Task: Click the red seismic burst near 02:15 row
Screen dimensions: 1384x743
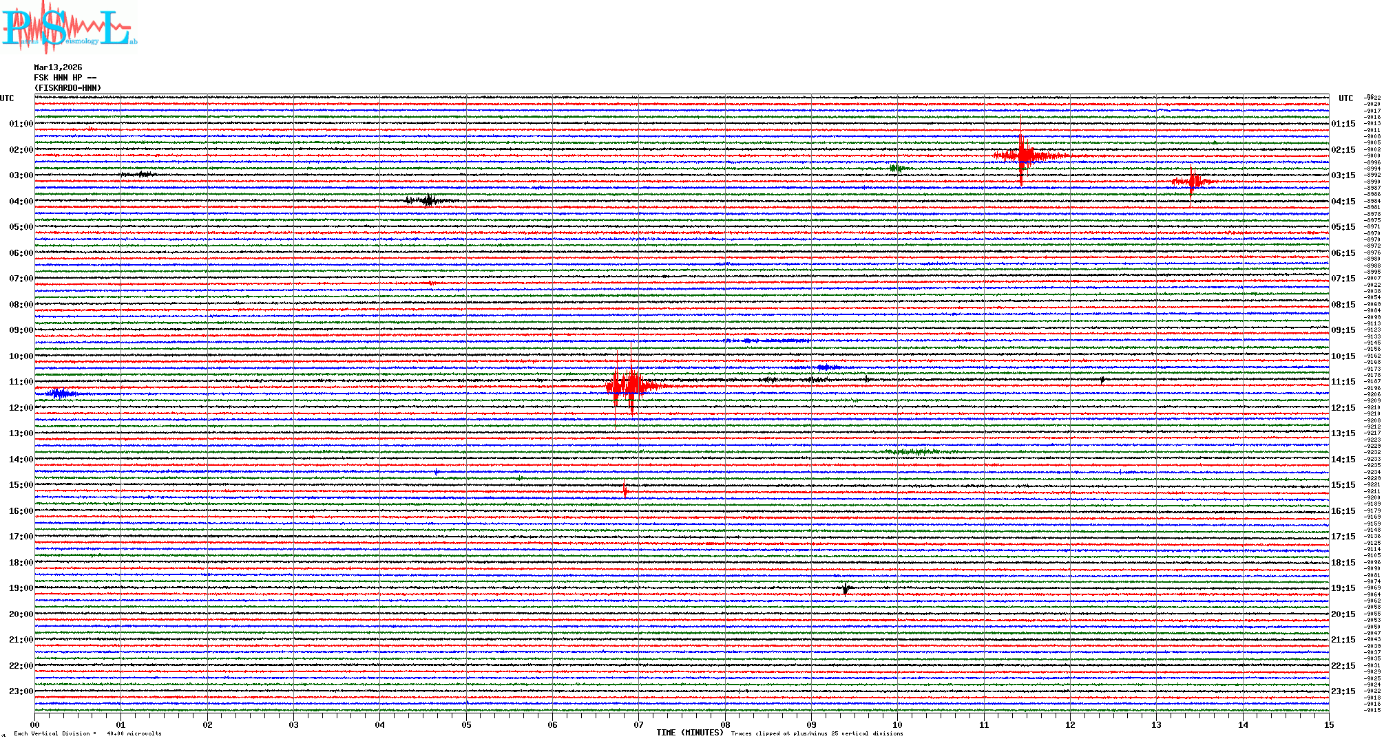Action: 1024,155
